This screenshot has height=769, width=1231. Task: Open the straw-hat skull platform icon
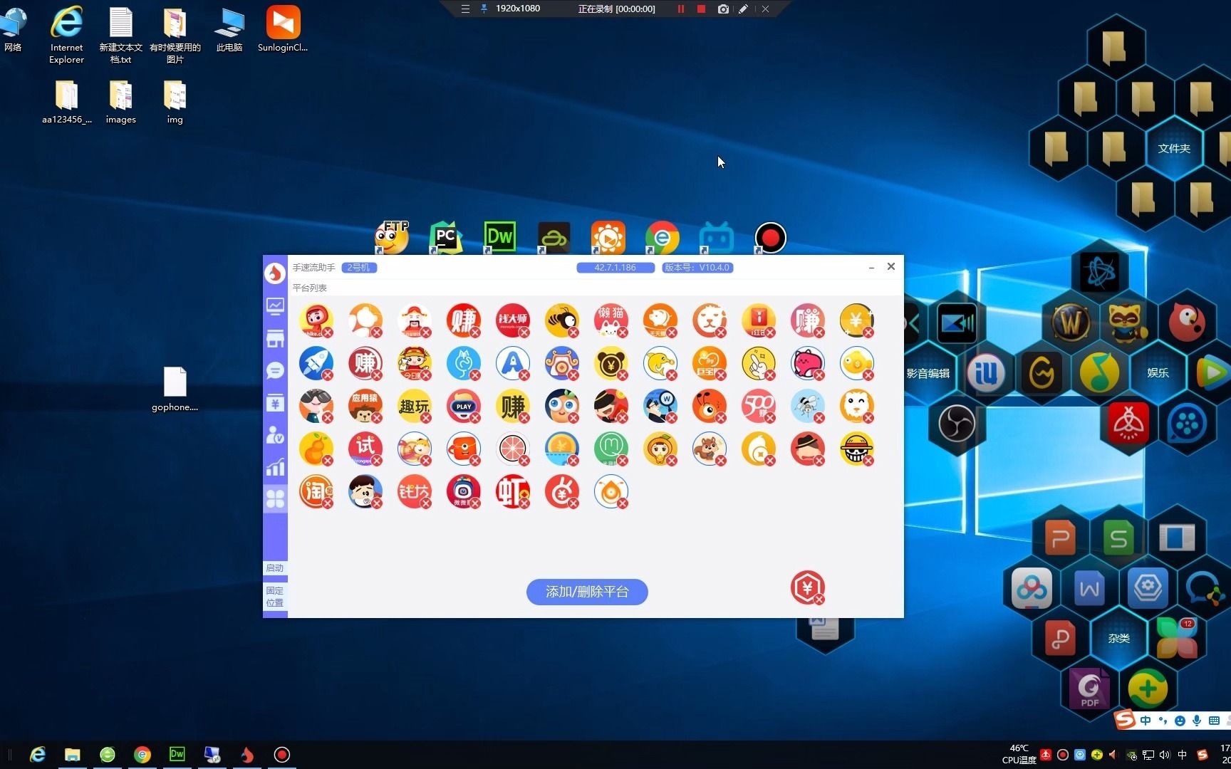[x=857, y=449]
